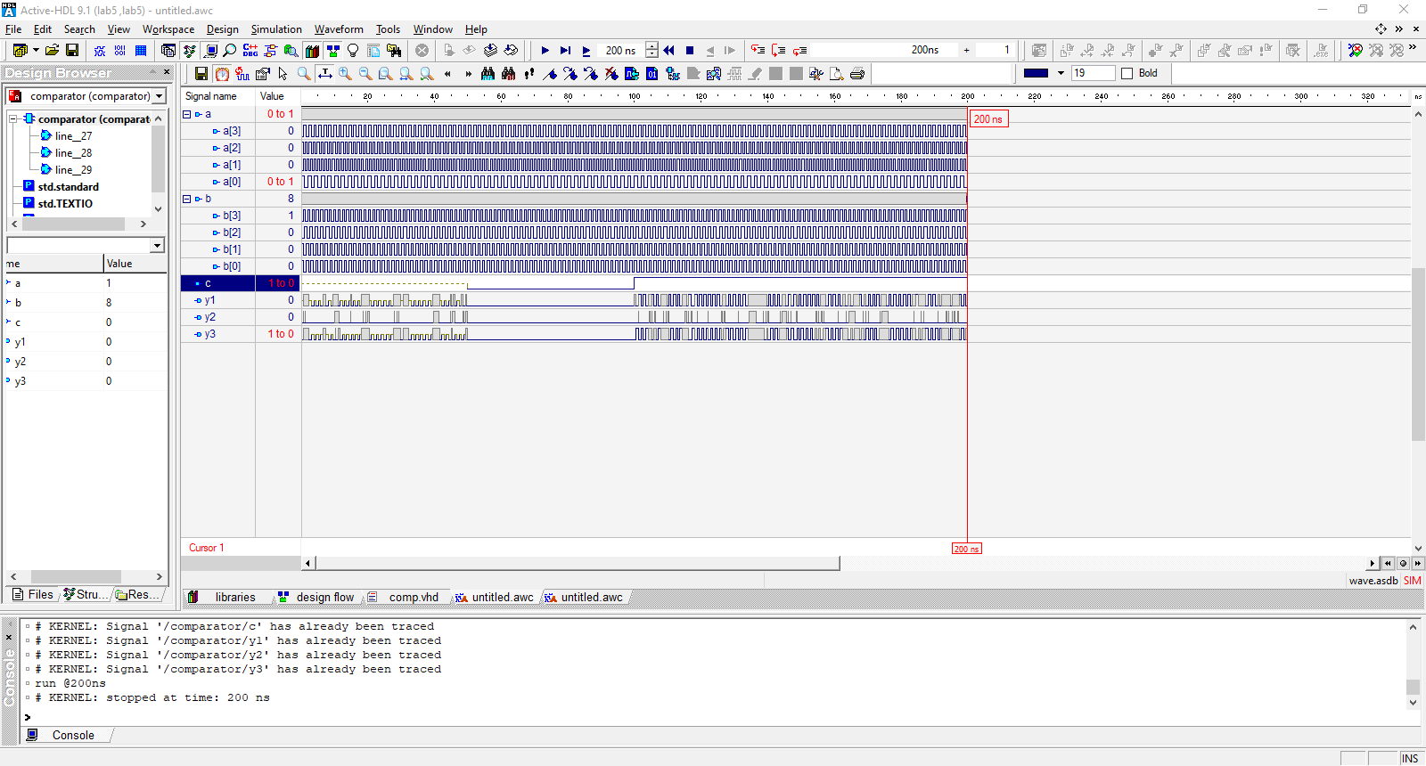The image size is (1426, 766).
Task: Click the zoom out magnifier icon
Action: (x=365, y=74)
